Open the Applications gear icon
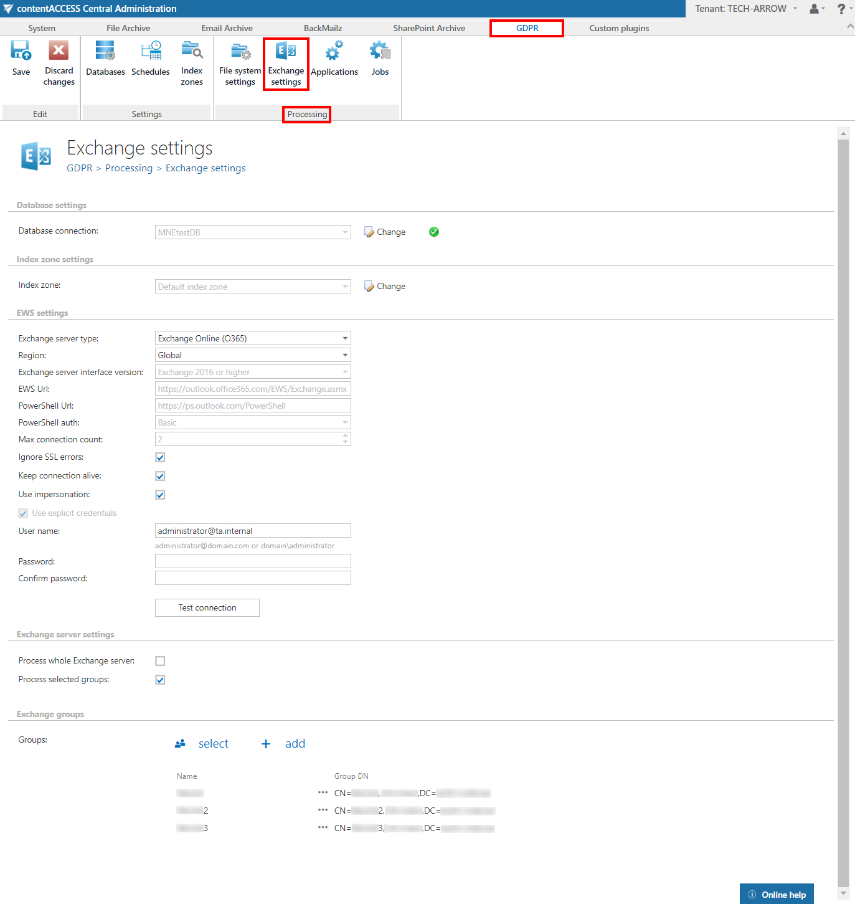 pos(334,51)
